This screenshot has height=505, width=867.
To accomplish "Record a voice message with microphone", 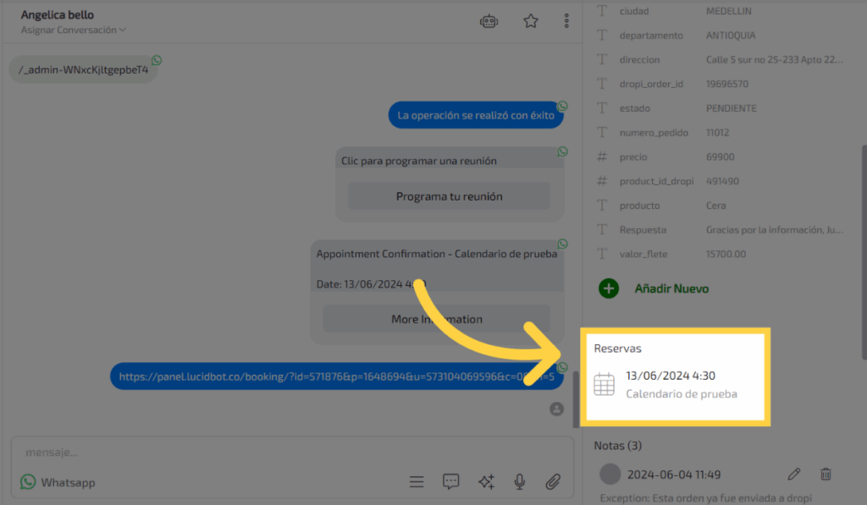I will click(x=520, y=481).
